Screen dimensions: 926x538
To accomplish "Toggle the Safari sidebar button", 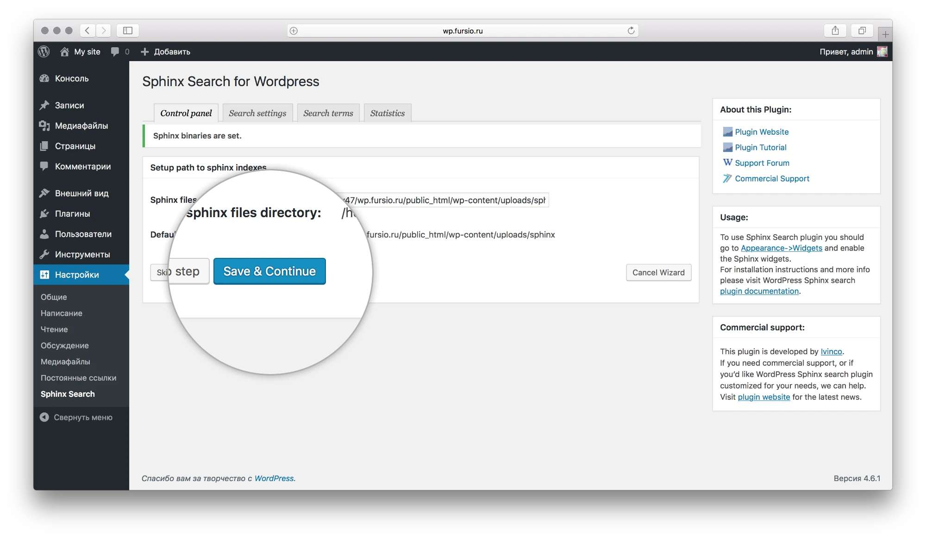I will coord(128,31).
